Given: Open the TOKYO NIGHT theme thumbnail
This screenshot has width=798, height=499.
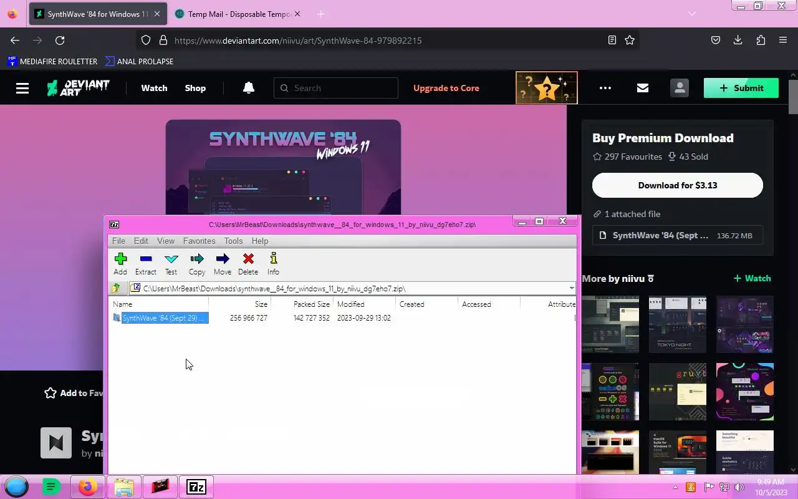Looking at the screenshot, I should [678, 324].
